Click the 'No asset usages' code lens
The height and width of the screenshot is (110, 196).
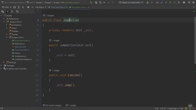(x=52, y=105)
